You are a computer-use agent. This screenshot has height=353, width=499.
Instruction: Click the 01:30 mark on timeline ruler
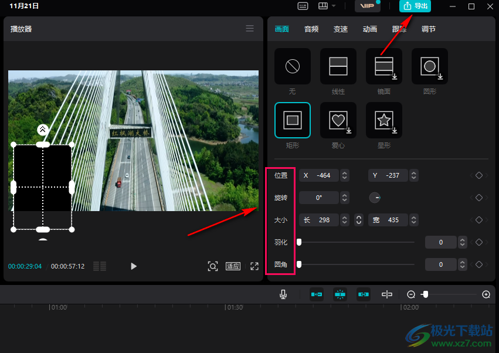[235, 307]
